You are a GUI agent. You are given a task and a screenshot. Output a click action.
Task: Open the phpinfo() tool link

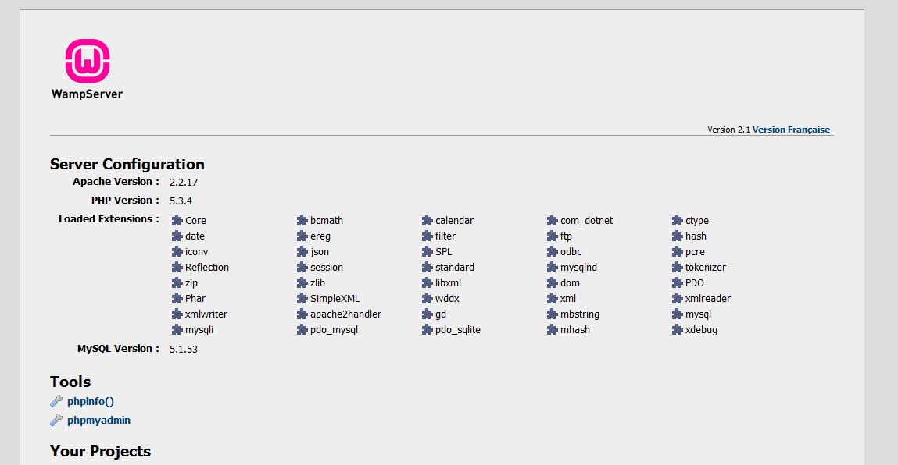click(91, 402)
